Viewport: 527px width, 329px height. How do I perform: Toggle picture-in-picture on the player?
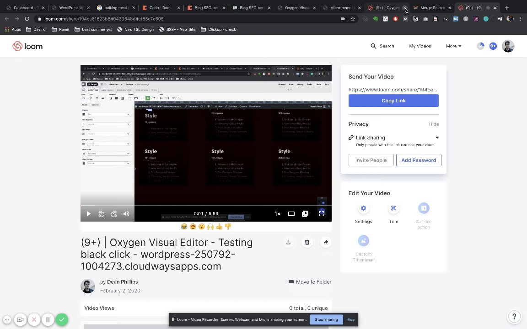305,213
